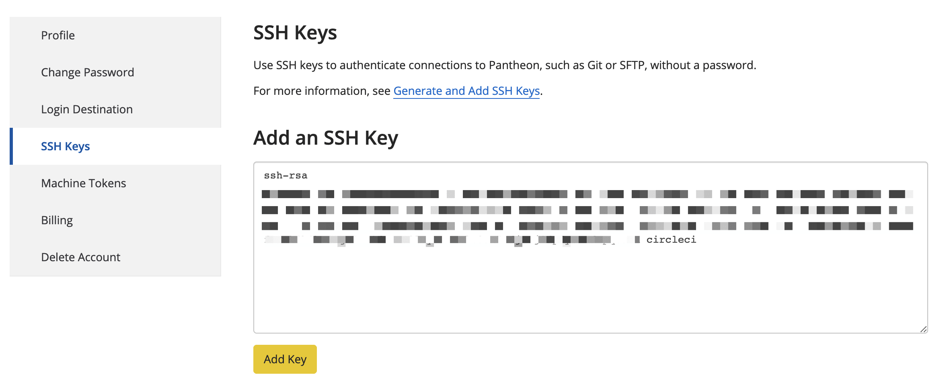This screenshot has width=945, height=389.
Task: Open the Profile settings page
Action: [58, 35]
